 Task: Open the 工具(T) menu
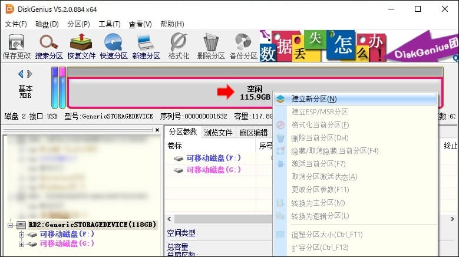(110, 24)
